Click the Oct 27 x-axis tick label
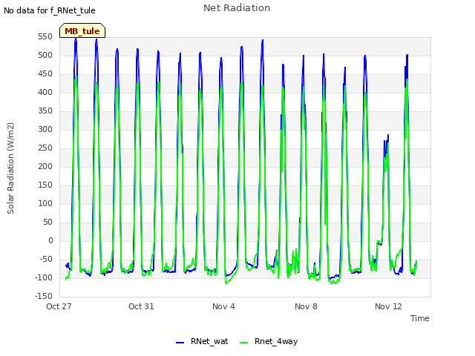 (x=59, y=306)
